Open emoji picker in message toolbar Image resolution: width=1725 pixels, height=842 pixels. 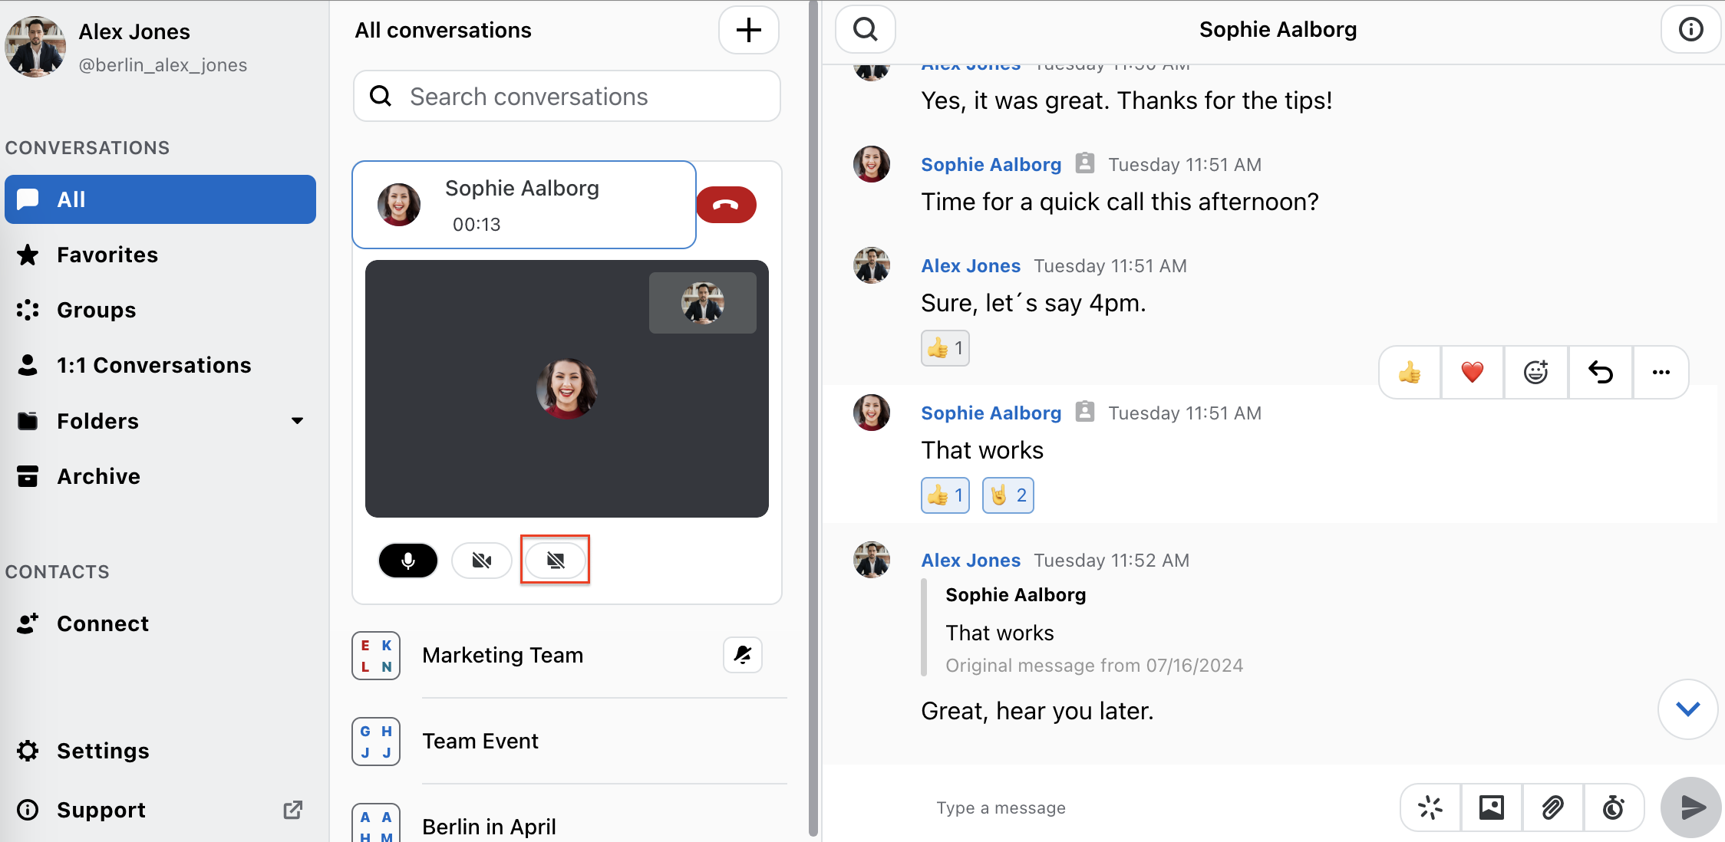point(1535,373)
